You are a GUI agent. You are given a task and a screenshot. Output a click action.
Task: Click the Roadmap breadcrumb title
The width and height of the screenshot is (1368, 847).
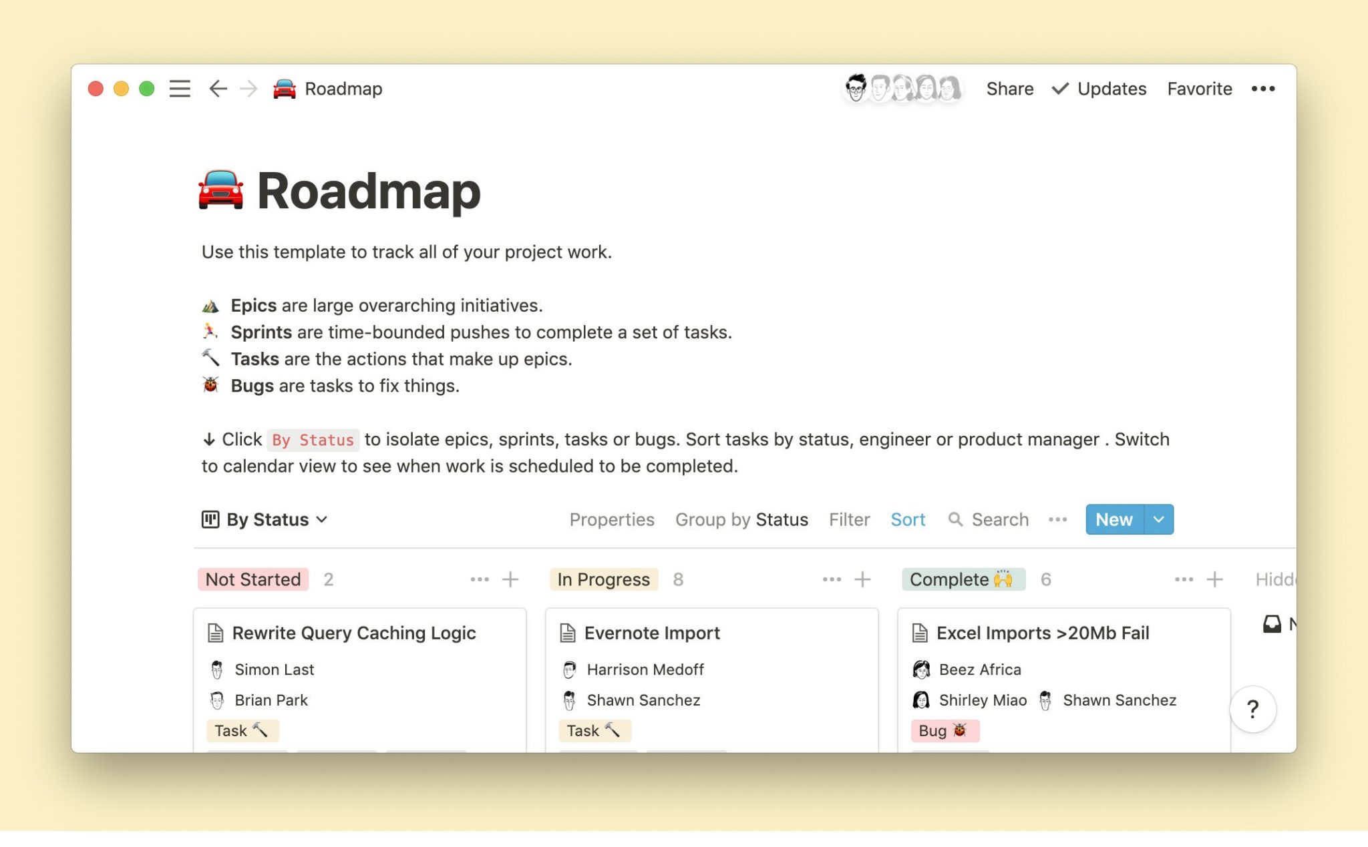click(343, 89)
